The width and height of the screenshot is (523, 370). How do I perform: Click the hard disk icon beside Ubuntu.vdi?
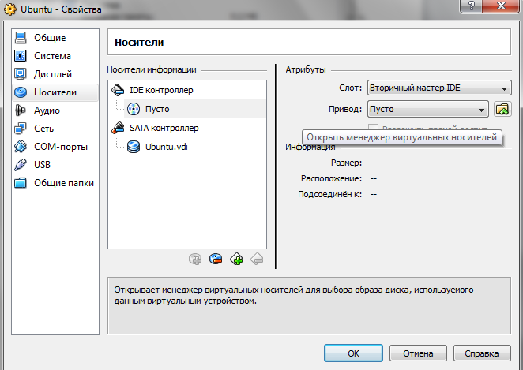134,147
